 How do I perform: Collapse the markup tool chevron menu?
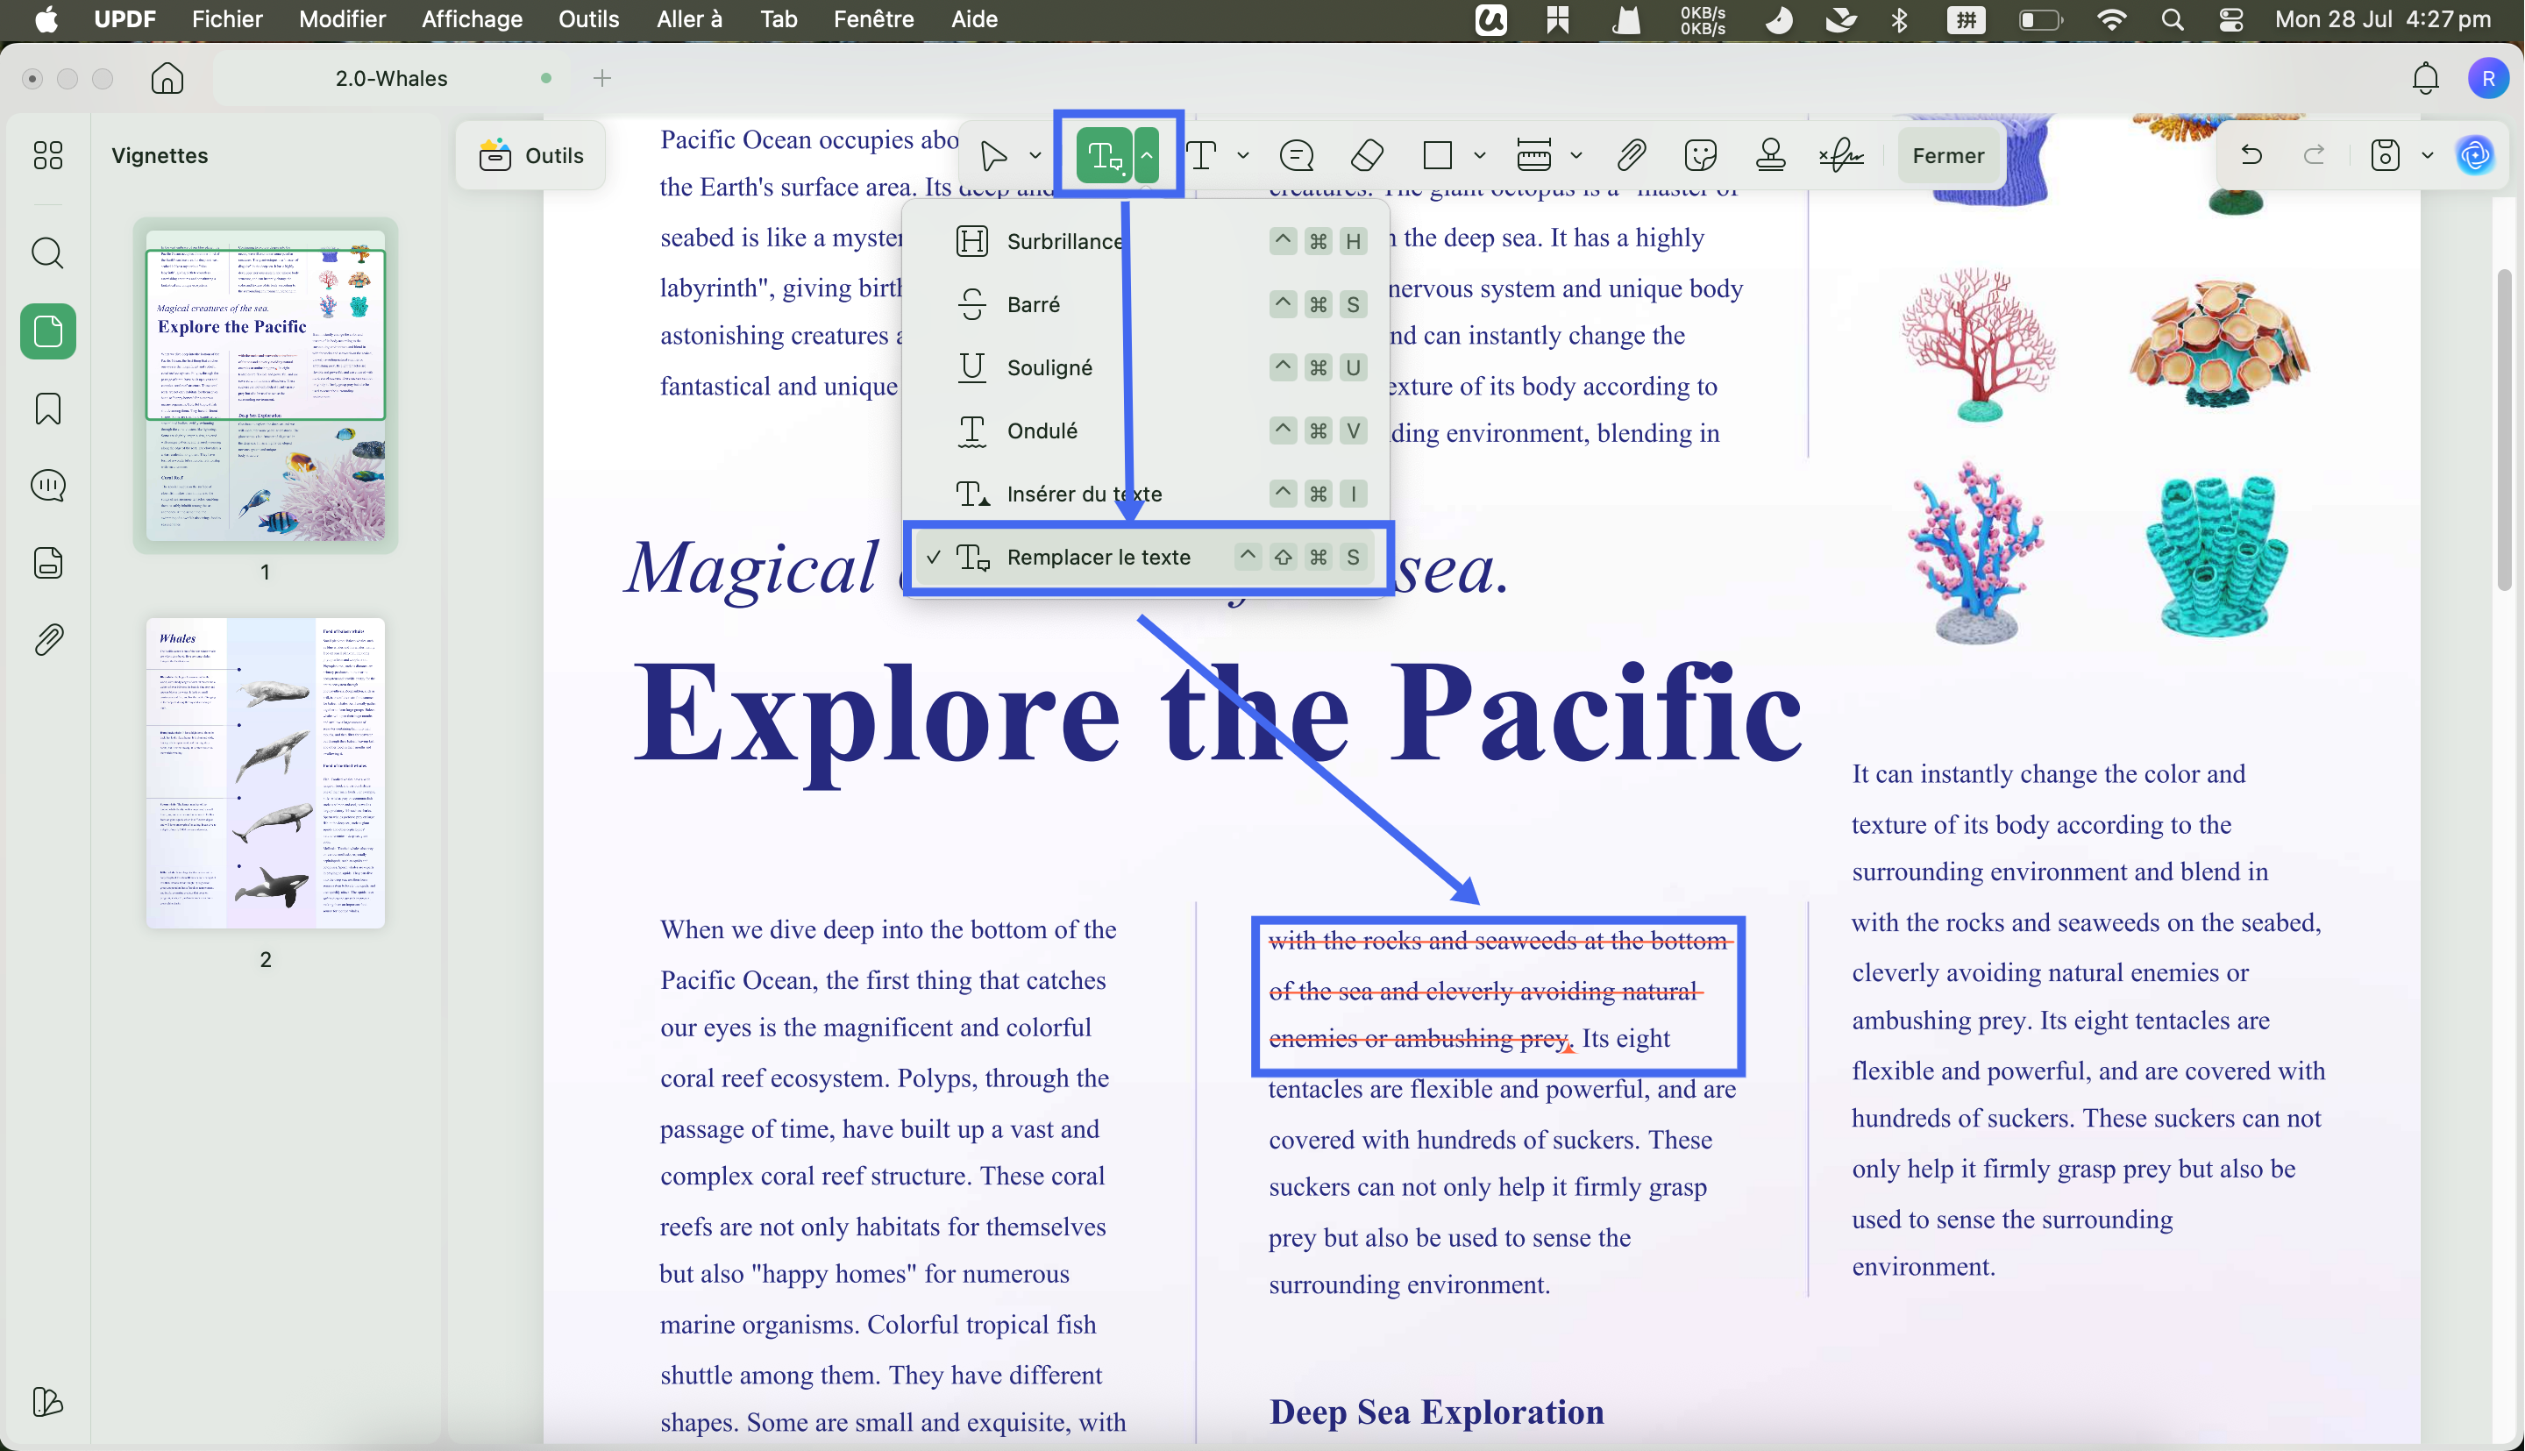[1147, 155]
